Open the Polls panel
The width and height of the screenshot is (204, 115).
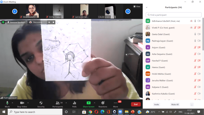click(74, 104)
